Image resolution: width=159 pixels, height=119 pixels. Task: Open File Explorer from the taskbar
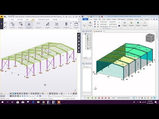click(38, 102)
